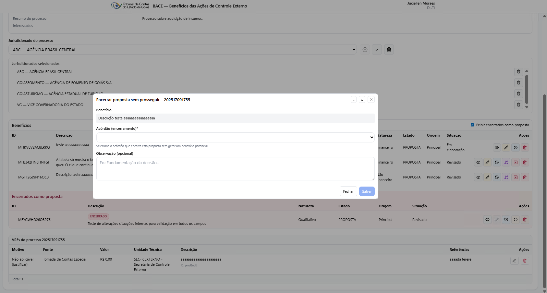This screenshot has width=547, height=293.
Task: Open history for benefit MHJ342HN6HNTGI
Action: click(x=497, y=163)
